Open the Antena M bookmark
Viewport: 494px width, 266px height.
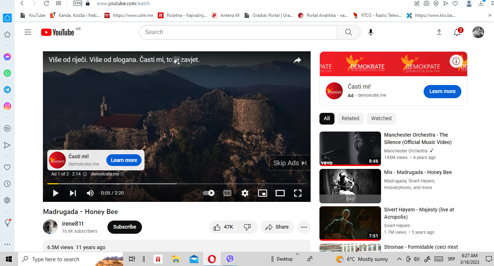(x=226, y=15)
